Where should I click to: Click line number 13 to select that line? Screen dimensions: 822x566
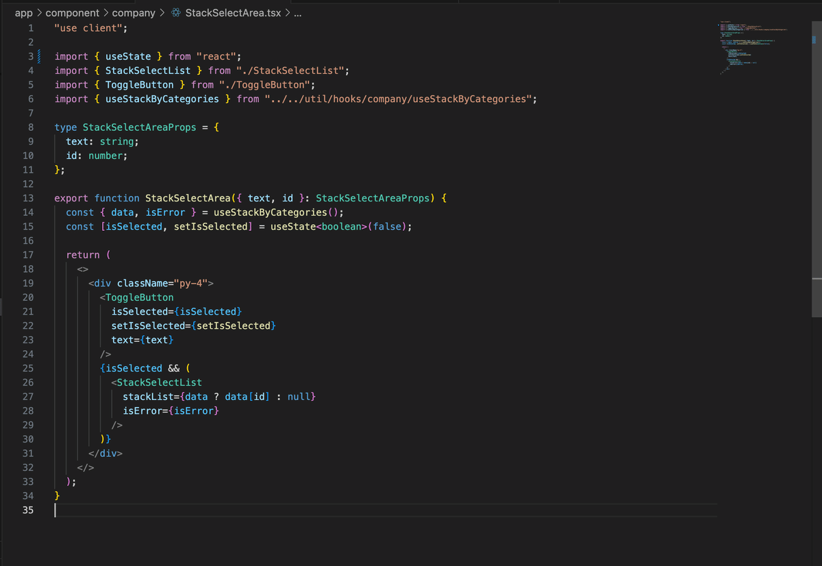pyautogui.click(x=27, y=197)
